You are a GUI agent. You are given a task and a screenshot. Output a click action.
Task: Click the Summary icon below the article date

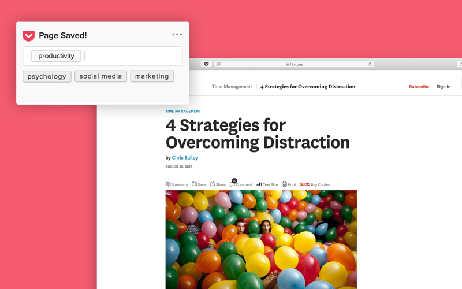click(168, 184)
